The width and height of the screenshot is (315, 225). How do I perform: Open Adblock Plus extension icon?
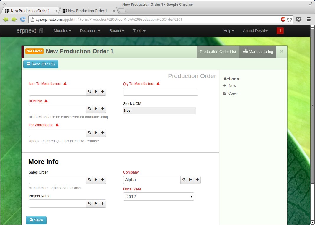coord(283,19)
